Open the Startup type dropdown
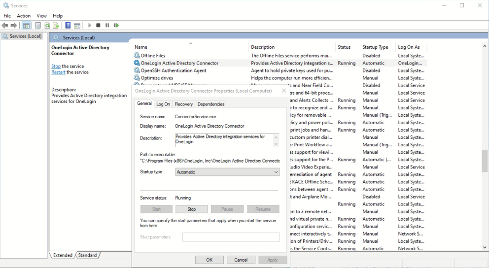 [x=227, y=172]
